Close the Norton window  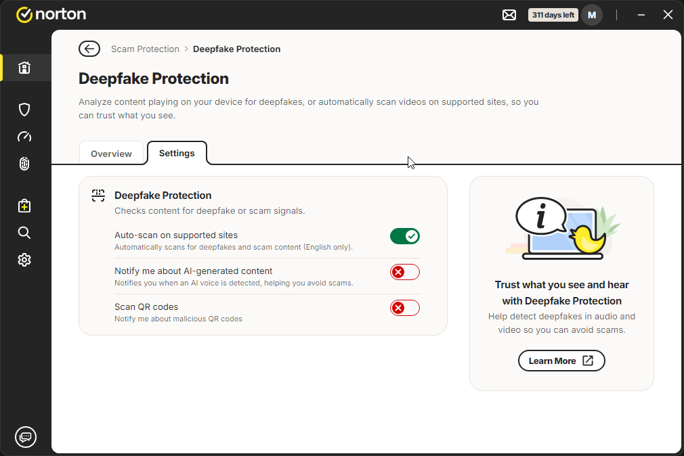tap(668, 16)
